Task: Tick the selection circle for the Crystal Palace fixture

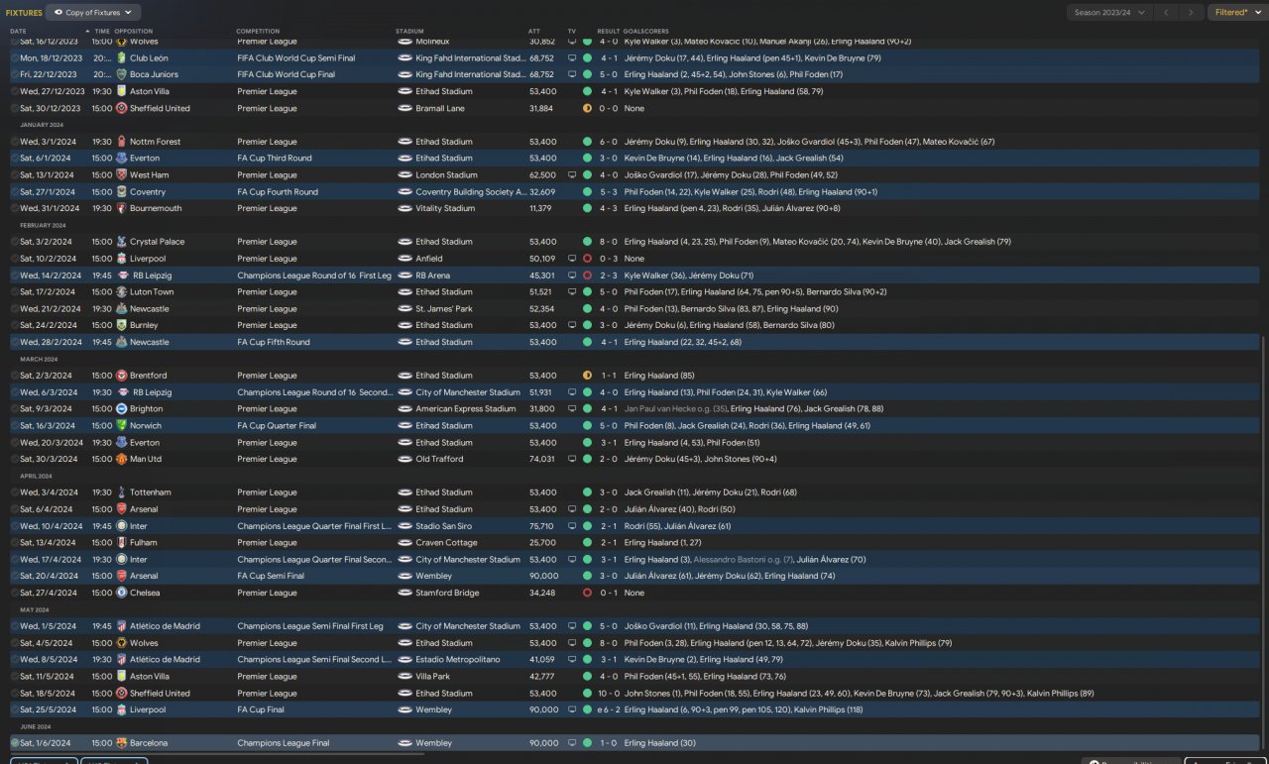Action: (15, 242)
